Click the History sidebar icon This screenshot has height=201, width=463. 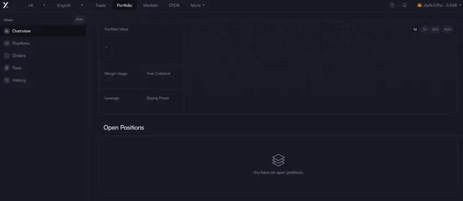pyautogui.click(x=7, y=80)
